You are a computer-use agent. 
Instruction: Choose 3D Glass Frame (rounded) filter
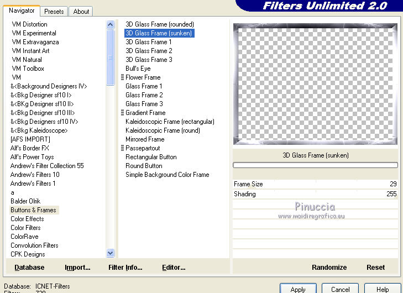(160, 24)
